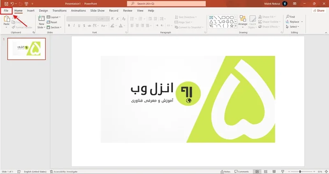This screenshot has height=174, width=329.
Task: Click Find in Editing group
Action: 291,17
